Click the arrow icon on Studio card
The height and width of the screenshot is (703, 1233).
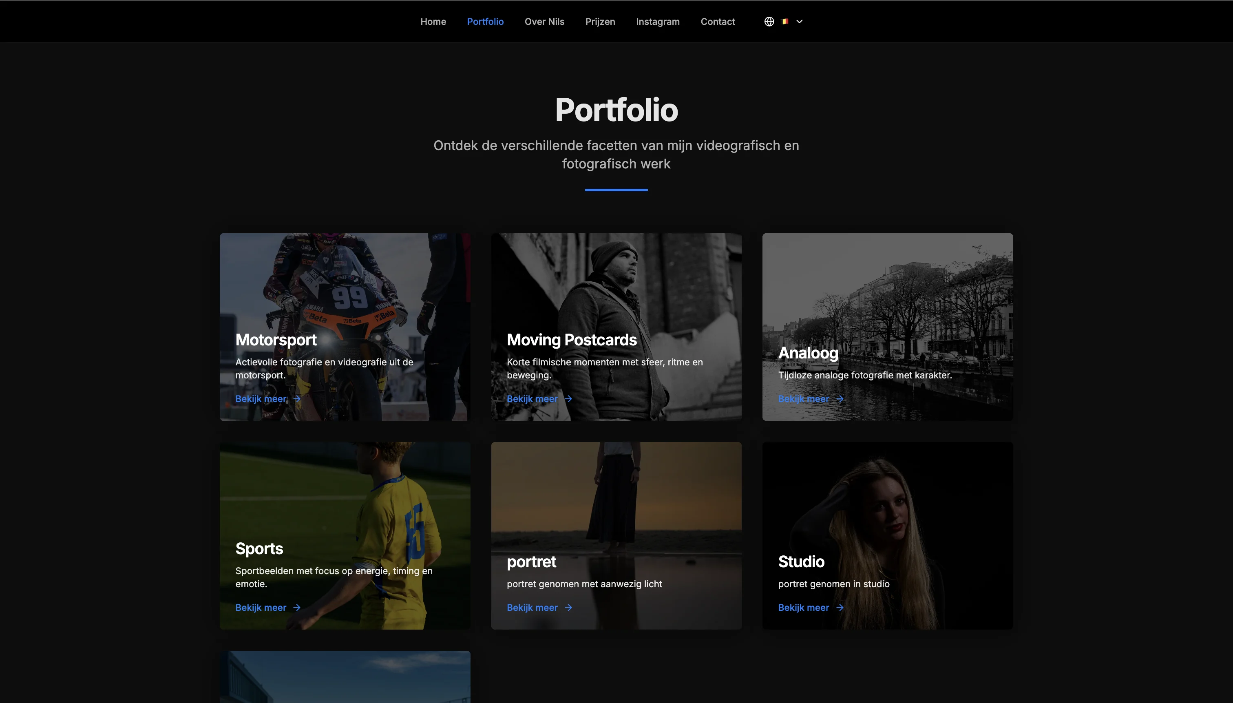click(x=840, y=608)
